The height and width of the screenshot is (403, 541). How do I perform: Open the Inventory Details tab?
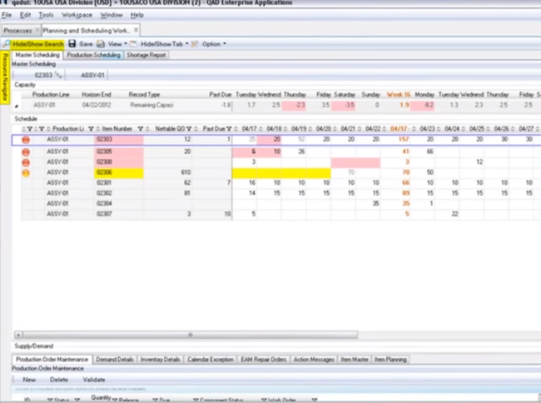click(161, 360)
